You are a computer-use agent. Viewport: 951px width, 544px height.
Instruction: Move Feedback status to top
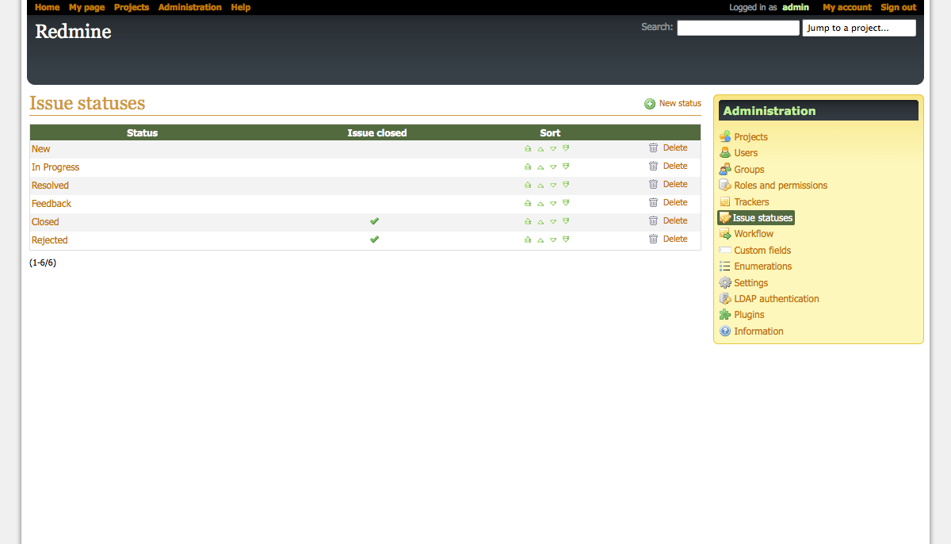tap(528, 203)
